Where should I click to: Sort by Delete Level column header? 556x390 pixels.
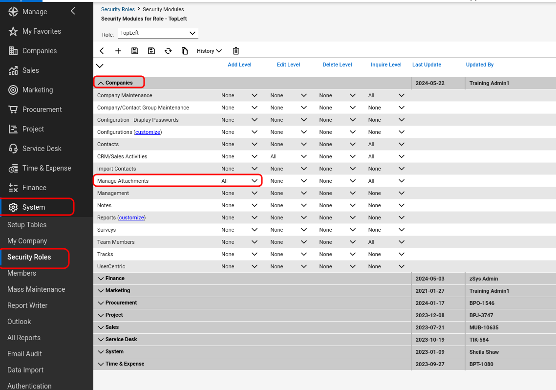pos(337,65)
